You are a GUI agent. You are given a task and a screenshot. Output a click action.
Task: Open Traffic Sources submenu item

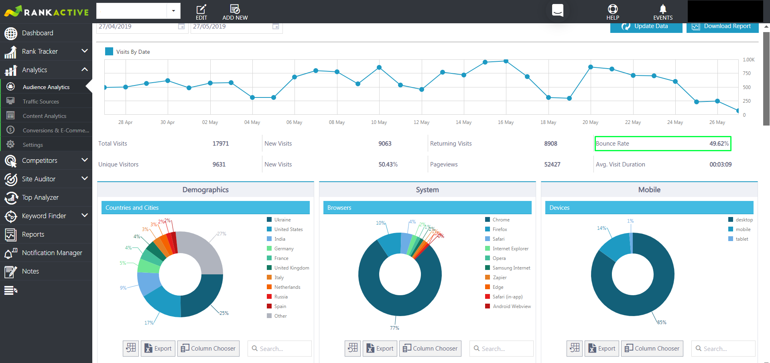coord(46,101)
